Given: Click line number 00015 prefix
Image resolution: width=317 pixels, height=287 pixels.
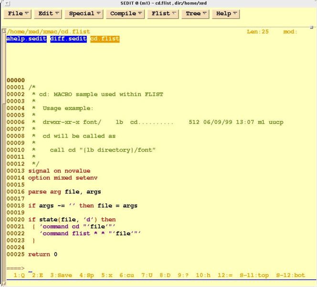Looking at the screenshot, I should (x=16, y=185).
